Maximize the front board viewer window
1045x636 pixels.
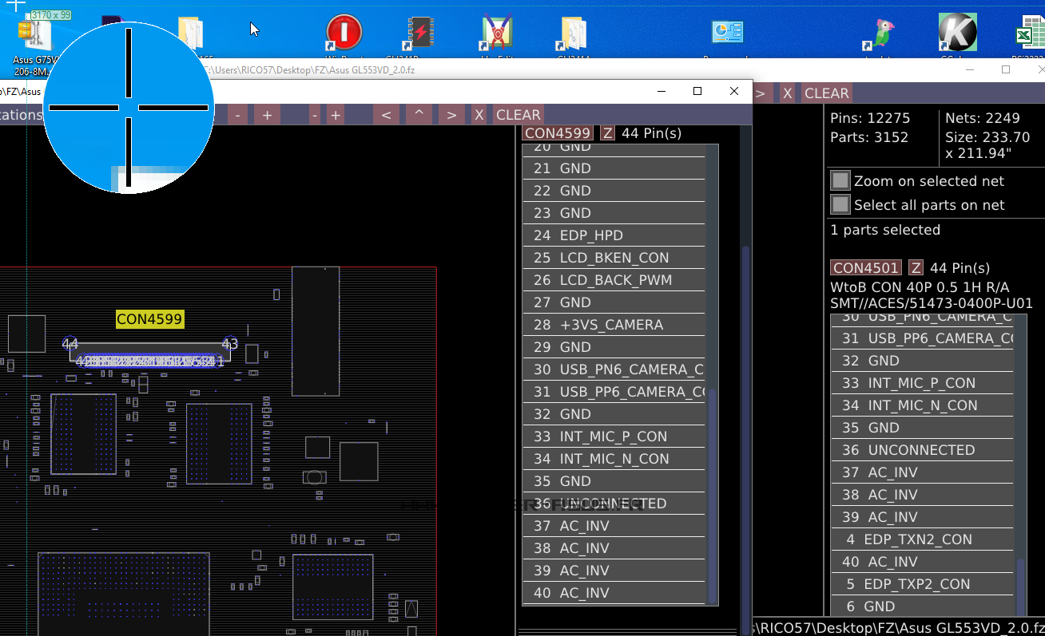click(697, 91)
